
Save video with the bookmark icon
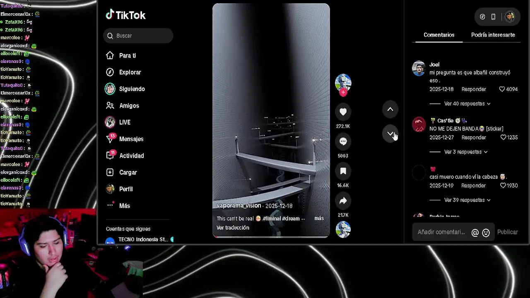pos(343,171)
